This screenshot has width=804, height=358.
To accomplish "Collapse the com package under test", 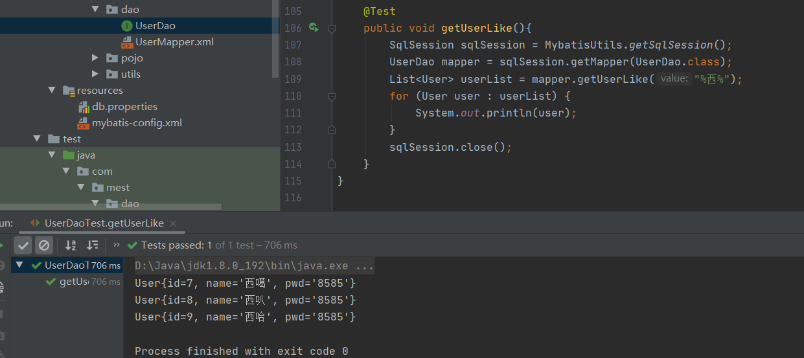I will 66,171.
